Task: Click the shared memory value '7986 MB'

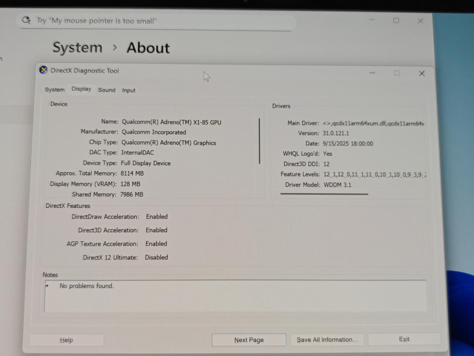Action: point(131,194)
